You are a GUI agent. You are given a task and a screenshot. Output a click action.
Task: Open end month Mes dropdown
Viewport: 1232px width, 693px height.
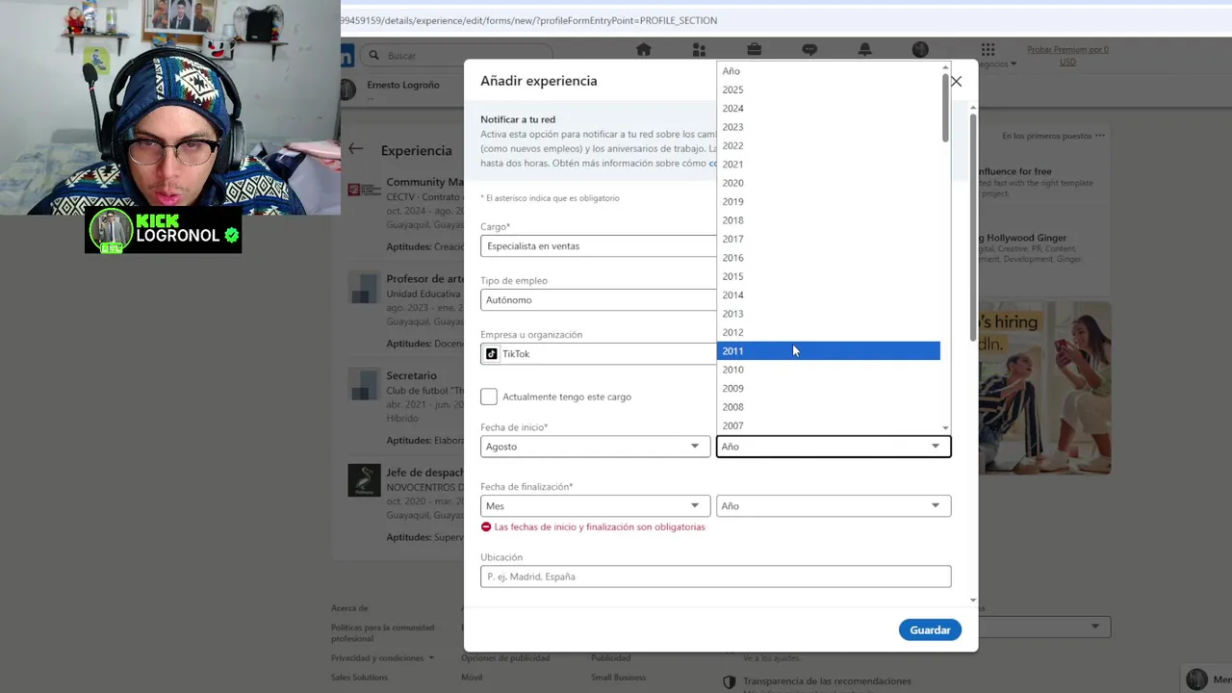click(x=595, y=506)
